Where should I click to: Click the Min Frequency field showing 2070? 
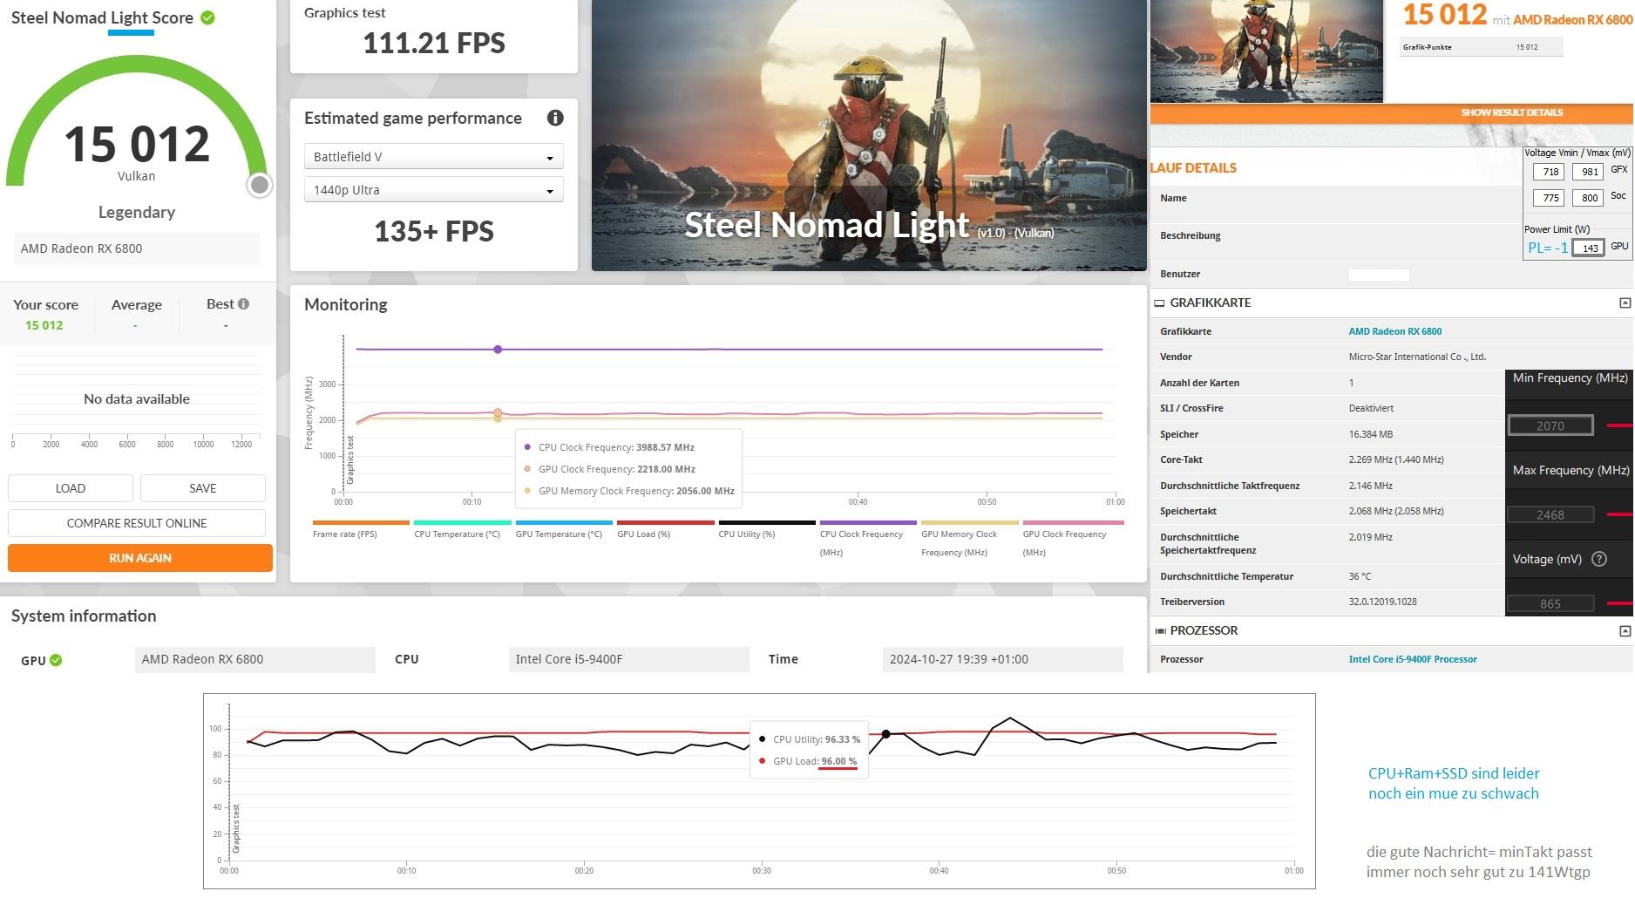1550,425
